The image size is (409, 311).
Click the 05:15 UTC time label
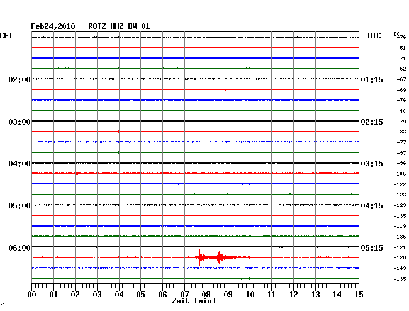(x=372, y=247)
